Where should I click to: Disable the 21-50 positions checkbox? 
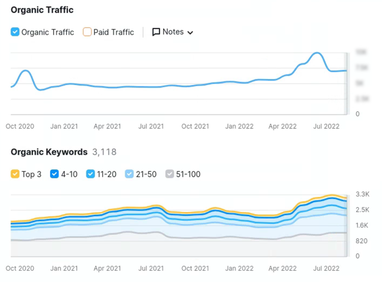[x=129, y=174]
